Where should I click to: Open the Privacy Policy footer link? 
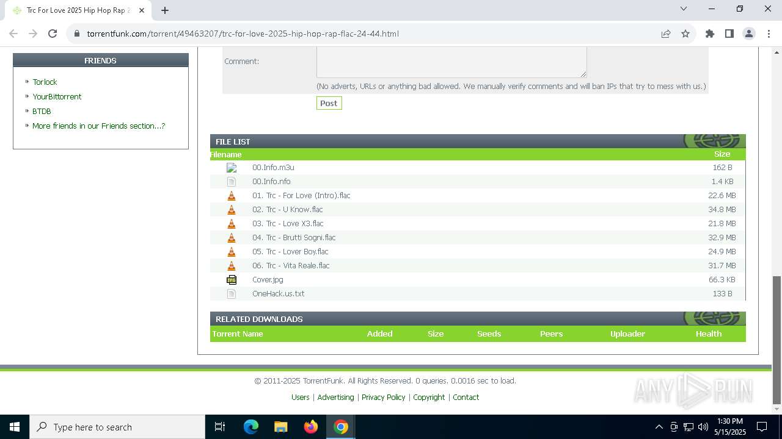coord(383,397)
